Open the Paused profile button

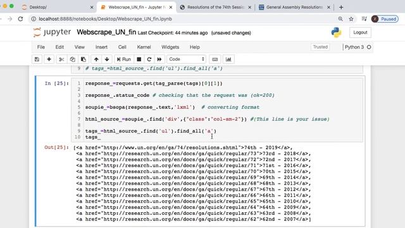[x=385, y=19]
